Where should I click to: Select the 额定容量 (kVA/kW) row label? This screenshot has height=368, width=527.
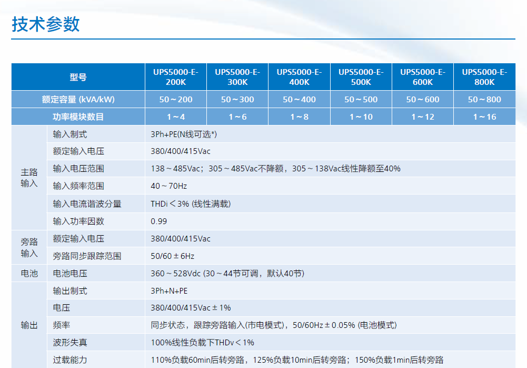pyautogui.click(x=78, y=99)
